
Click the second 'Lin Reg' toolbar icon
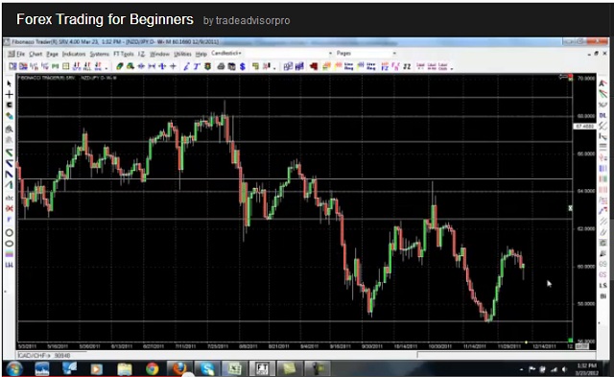coord(371,66)
